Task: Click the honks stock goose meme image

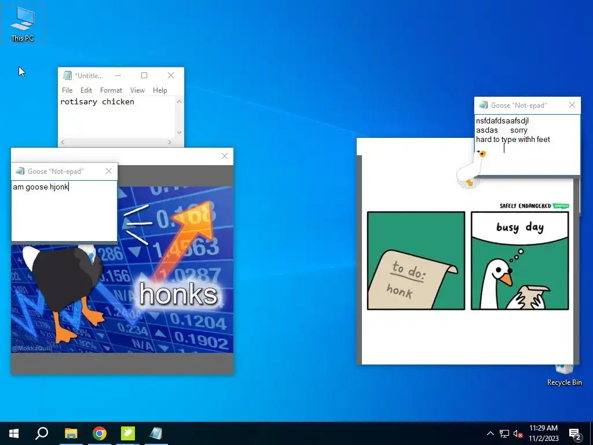Action: click(122, 269)
